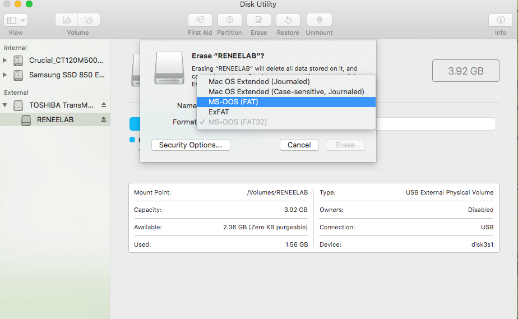The height and width of the screenshot is (319, 518).
Task: Expand the Samsung SSD 850 disk tree
Action: tap(5, 75)
